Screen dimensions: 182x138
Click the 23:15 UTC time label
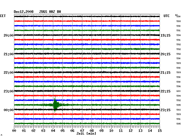[165, 110]
